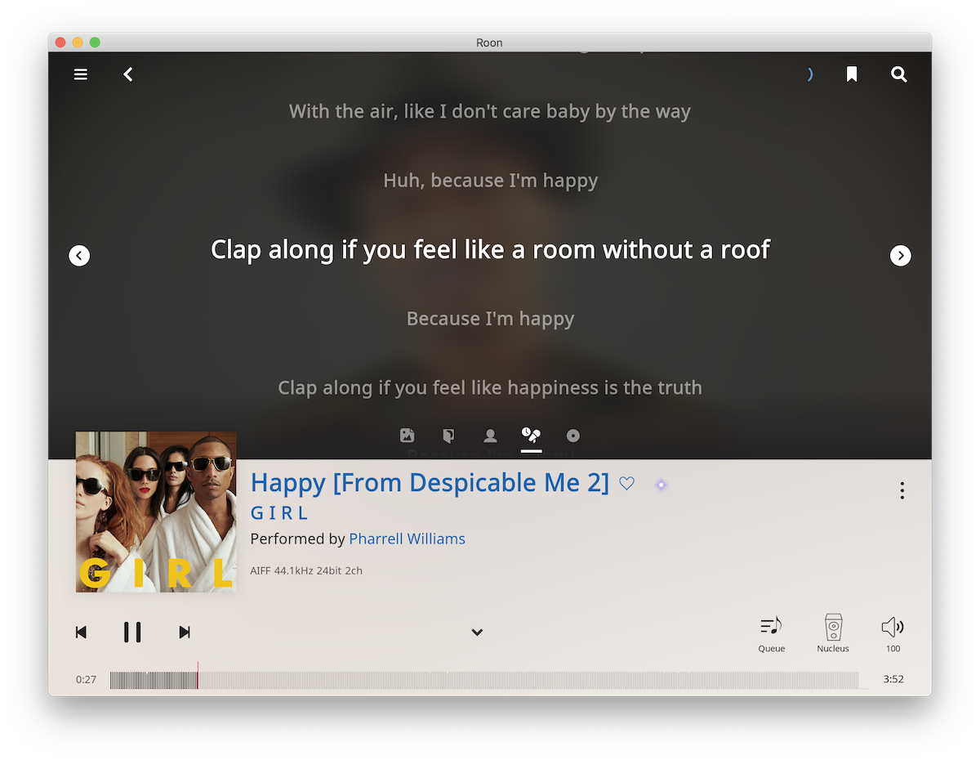Click the elapsed time 0:27
Image resolution: width=980 pixels, height=760 pixels.
(86, 679)
